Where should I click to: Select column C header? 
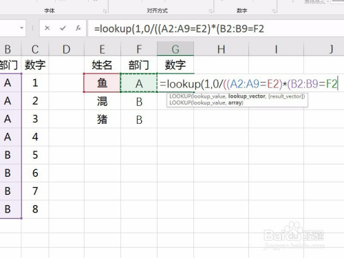click(x=35, y=49)
